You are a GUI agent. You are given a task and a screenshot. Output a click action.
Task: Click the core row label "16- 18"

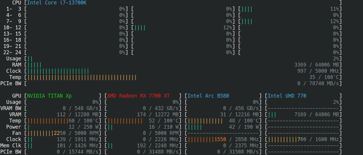(x=12, y=40)
